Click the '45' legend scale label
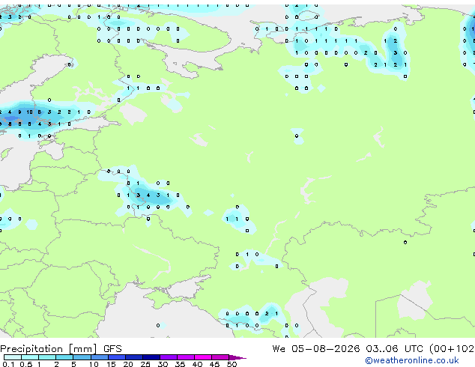Screen dimensions: 475x367 click(x=214, y=364)
